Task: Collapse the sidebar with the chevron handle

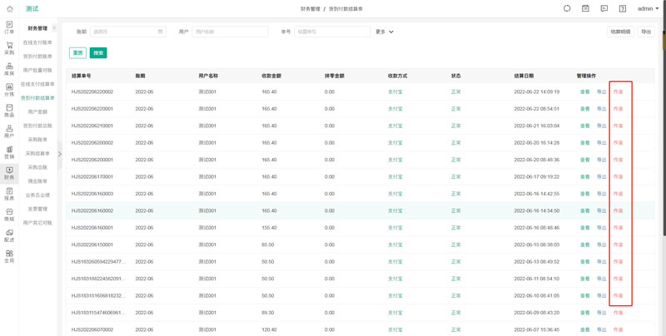Action: click(x=59, y=154)
